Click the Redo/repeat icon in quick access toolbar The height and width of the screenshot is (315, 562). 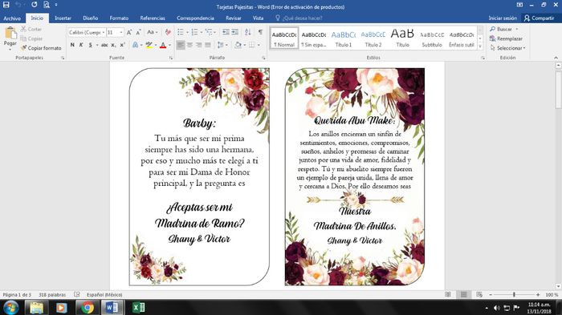pos(34,5)
